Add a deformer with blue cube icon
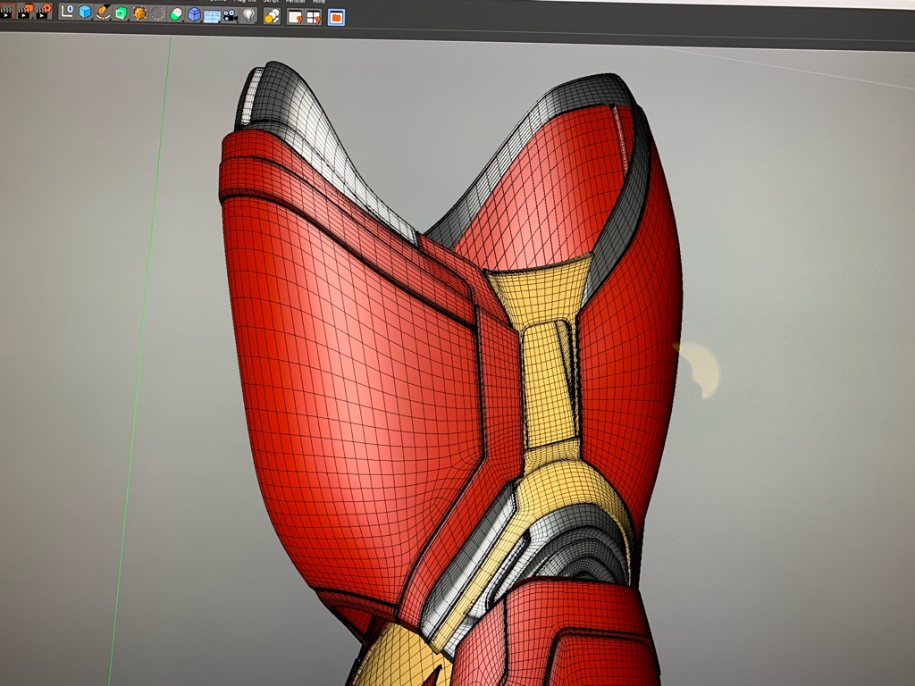The image size is (915, 686). pyautogui.click(x=194, y=14)
